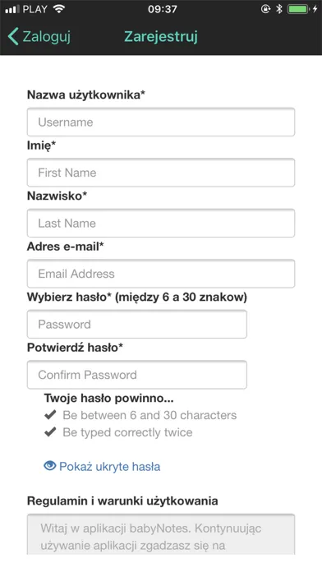Click the 'Pokaż ukryte hasła' link
The width and height of the screenshot is (322, 572).
coord(102,466)
